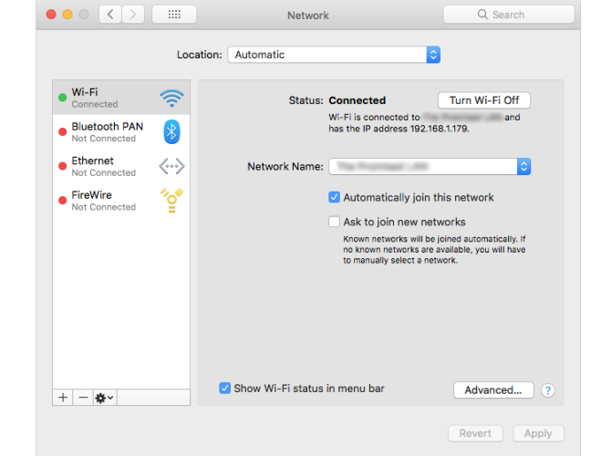Click red status dot next to Ethernet
611x456 pixels.
coord(62,166)
